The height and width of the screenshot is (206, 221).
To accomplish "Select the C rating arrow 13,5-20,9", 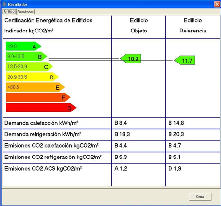I will coord(29,67).
